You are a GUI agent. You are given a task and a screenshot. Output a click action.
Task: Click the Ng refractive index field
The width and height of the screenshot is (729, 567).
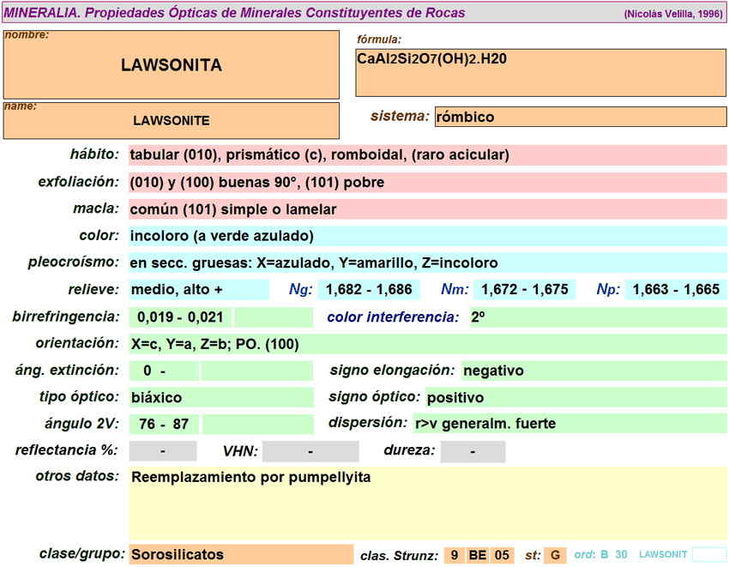tap(369, 290)
